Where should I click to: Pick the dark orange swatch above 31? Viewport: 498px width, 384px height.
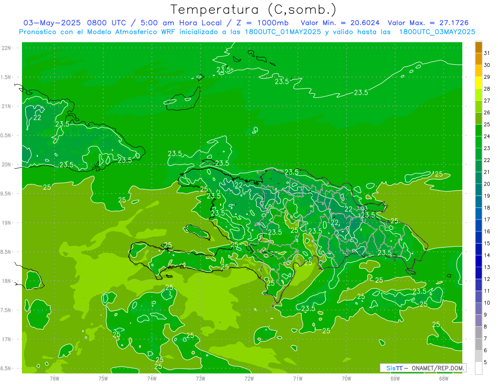point(479,47)
